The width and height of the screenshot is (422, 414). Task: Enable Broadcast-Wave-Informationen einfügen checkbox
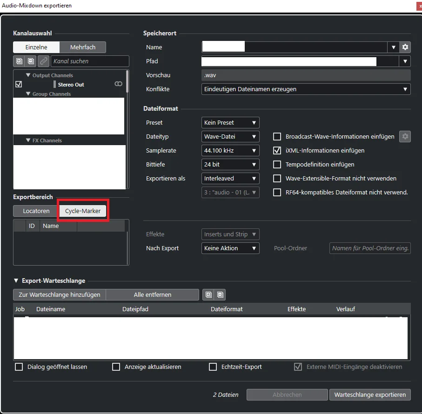(277, 137)
